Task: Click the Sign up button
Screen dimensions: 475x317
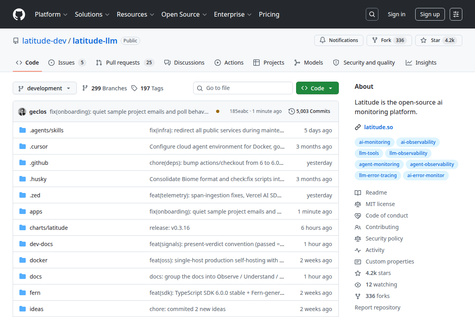Action: click(430, 14)
